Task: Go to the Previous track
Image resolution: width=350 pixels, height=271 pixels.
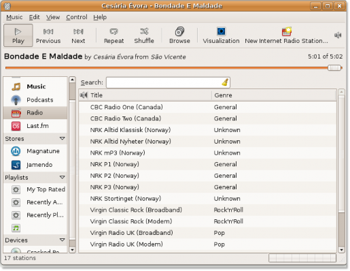Action: [x=48, y=35]
